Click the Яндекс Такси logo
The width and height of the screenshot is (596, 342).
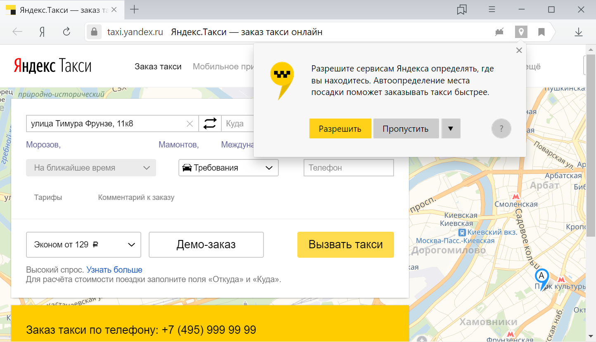point(52,66)
